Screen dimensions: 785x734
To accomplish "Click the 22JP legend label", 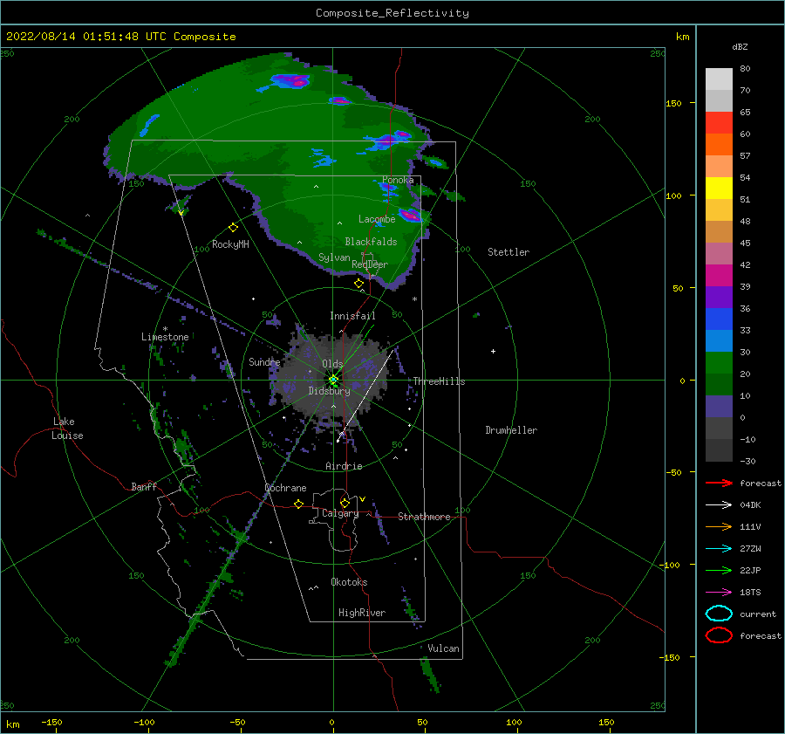I will (750, 570).
